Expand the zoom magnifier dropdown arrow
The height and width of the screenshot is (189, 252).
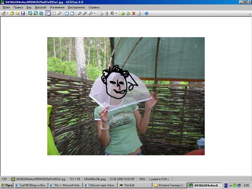click(x=94, y=13)
